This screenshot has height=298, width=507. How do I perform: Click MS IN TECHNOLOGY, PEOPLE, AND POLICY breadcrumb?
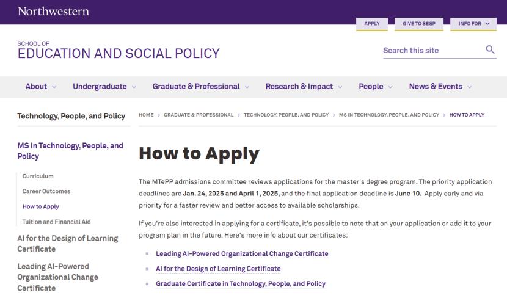tap(389, 115)
